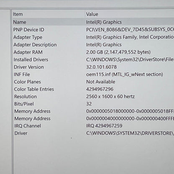Click the 4294967296 value
Screen dimensions: 174x174
click(x=100, y=89)
